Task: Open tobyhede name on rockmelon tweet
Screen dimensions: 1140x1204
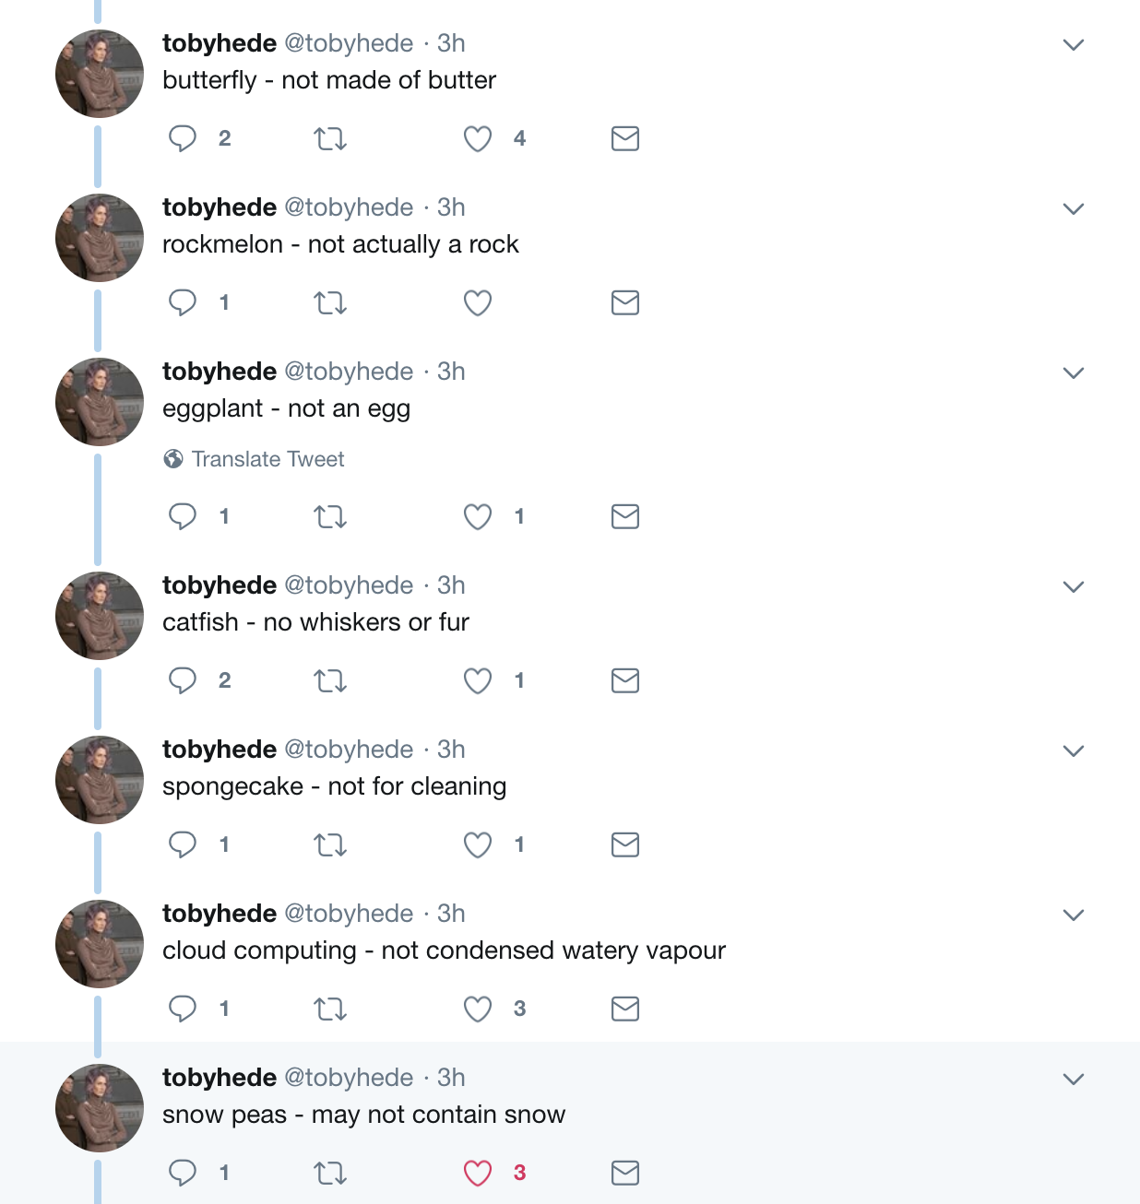Action: pyautogui.click(x=220, y=207)
